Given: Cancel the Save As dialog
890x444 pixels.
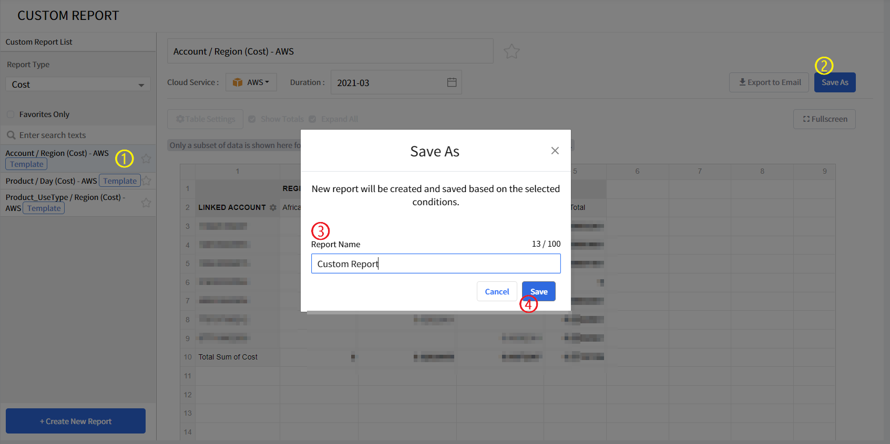Looking at the screenshot, I should point(496,291).
